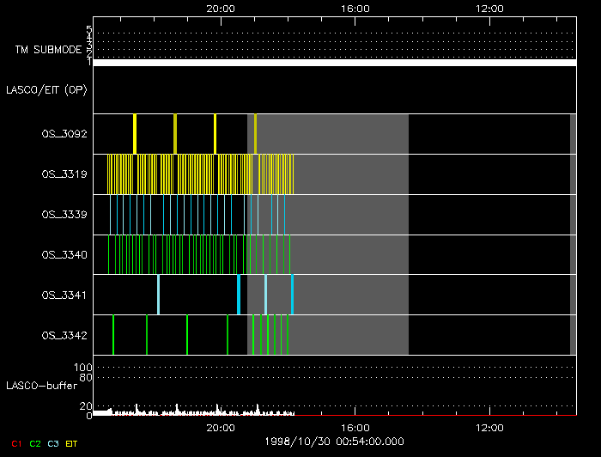The image size is (601, 457).
Task: Click the OS_3092 row label
Action: (64, 134)
